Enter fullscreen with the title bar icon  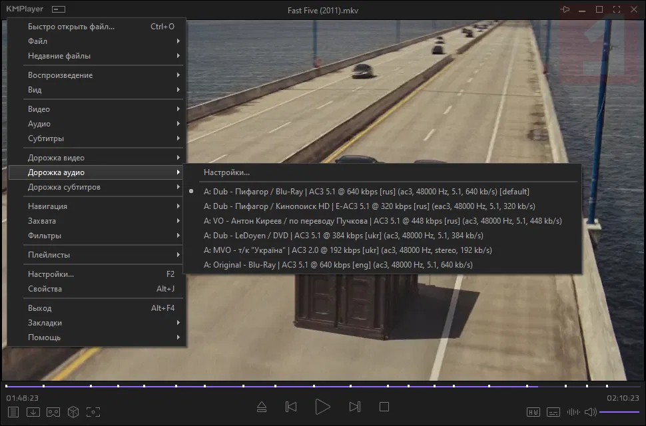[x=617, y=9]
